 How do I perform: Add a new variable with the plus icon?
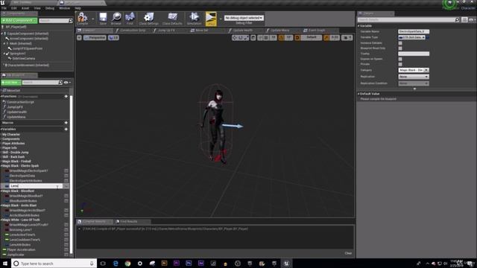point(66,129)
